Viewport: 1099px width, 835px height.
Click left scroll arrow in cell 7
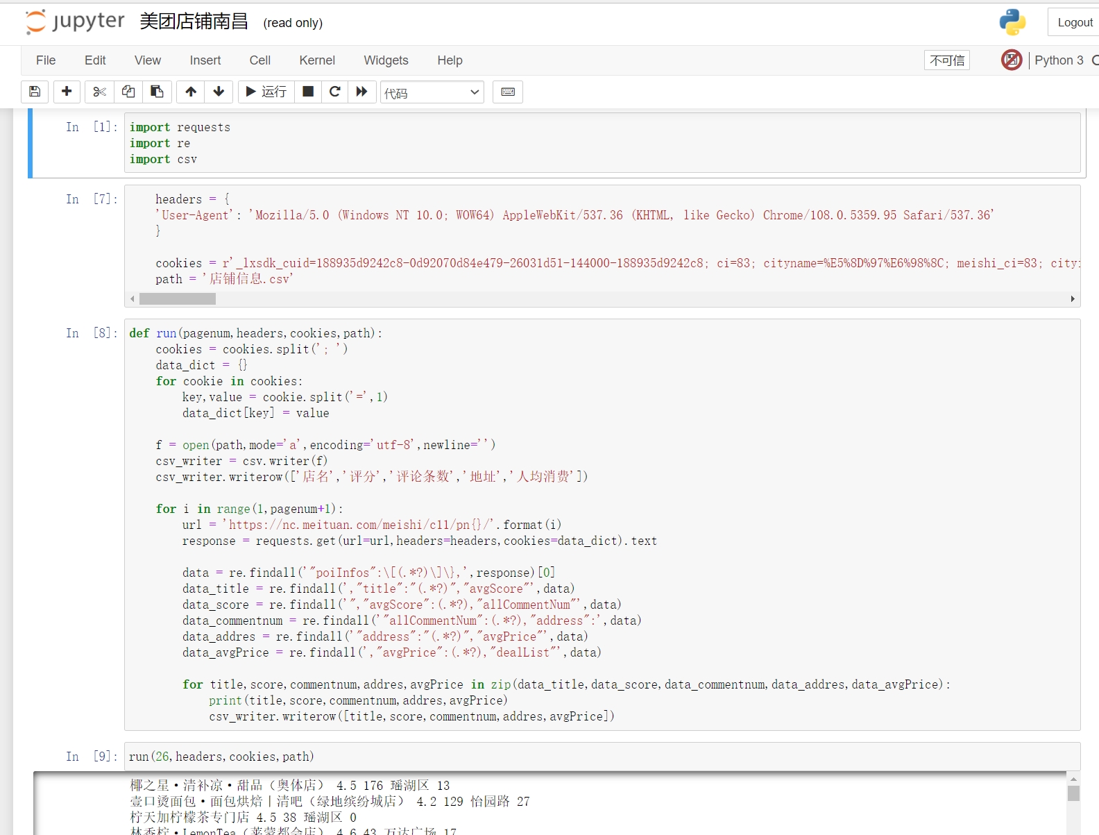point(133,298)
